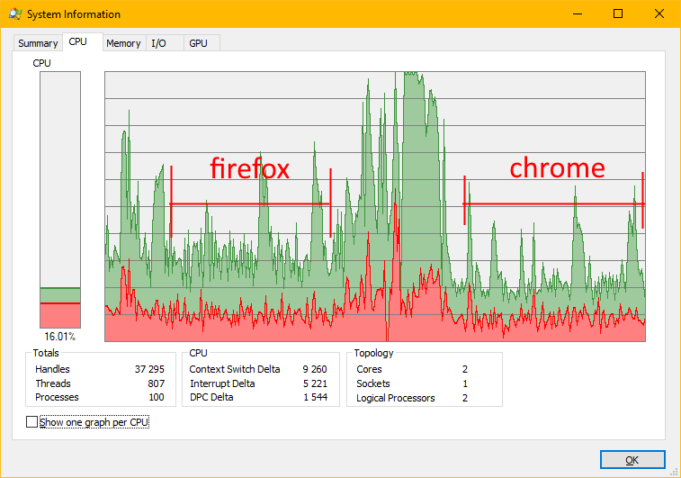Click the Handles label in Totals
Viewport: 681px width, 478px height.
52,369
